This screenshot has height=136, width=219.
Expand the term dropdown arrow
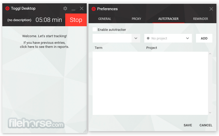(136, 38)
